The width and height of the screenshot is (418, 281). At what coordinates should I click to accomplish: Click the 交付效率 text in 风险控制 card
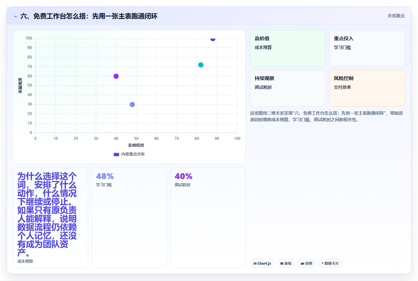(x=342, y=87)
